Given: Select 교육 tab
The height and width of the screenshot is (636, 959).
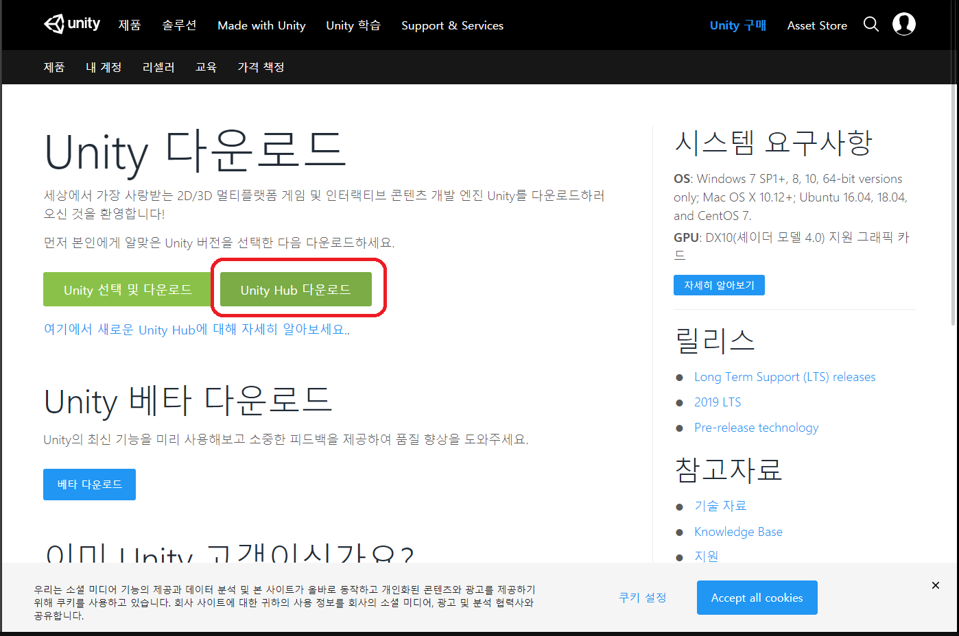Looking at the screenshot, I should 206,67.
